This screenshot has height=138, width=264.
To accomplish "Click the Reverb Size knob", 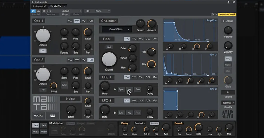I will pos(199,128).
